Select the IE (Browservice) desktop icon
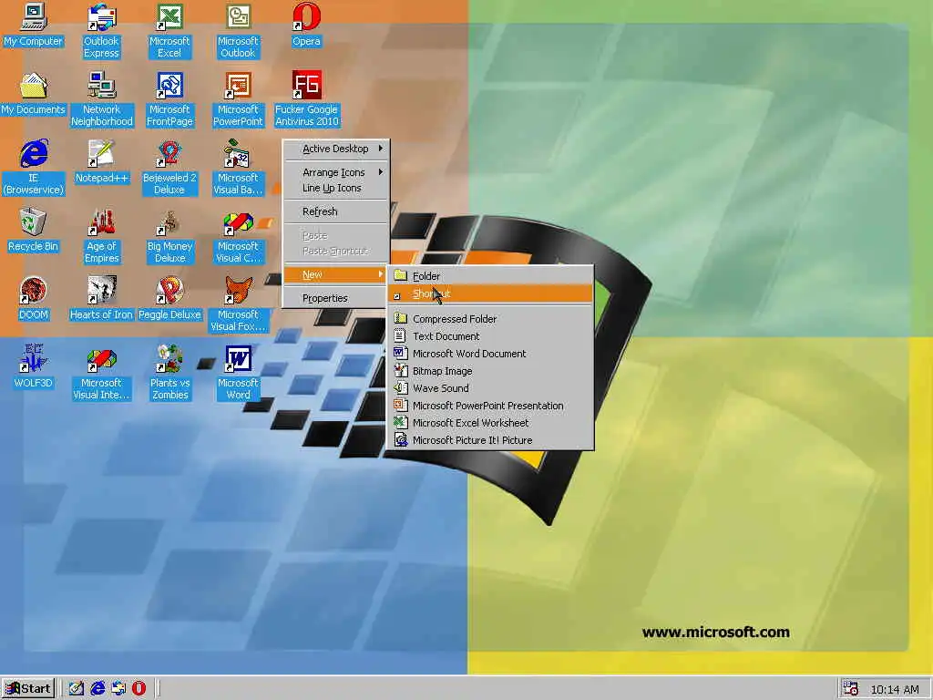933x700 pixels. (x=34, y=168)
